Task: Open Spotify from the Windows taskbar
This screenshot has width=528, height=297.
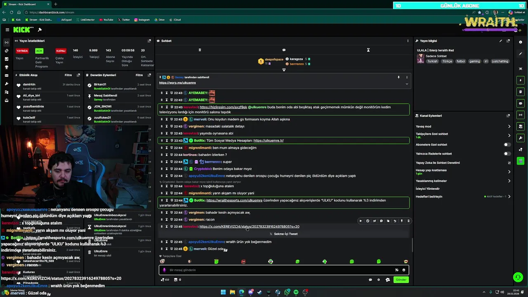Action: coord(296,292)
